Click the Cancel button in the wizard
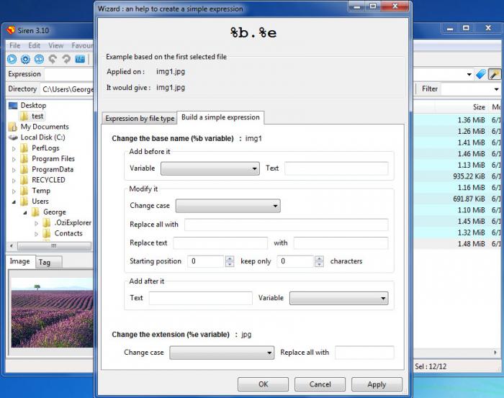Screen dimensions: 504x398 pos(320,384)
